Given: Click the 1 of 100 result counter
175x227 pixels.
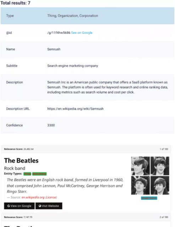Looking at the screenshot, I should coord(164,149).
